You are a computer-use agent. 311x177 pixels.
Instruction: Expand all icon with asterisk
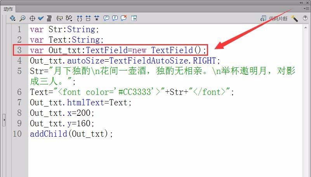(x=97, y=18)
